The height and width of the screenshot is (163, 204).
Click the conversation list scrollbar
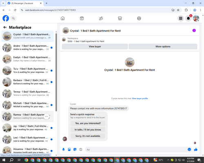(x=56, y=72)
